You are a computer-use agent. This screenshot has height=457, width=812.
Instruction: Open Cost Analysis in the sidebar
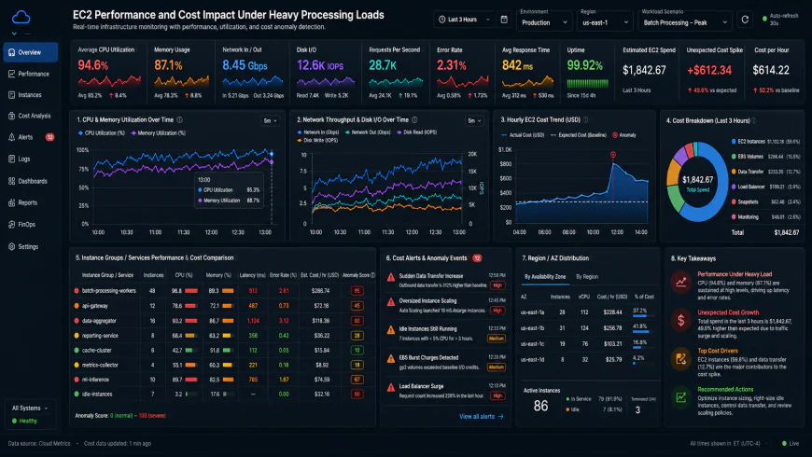pyautogui.click(x=29, y=116)
